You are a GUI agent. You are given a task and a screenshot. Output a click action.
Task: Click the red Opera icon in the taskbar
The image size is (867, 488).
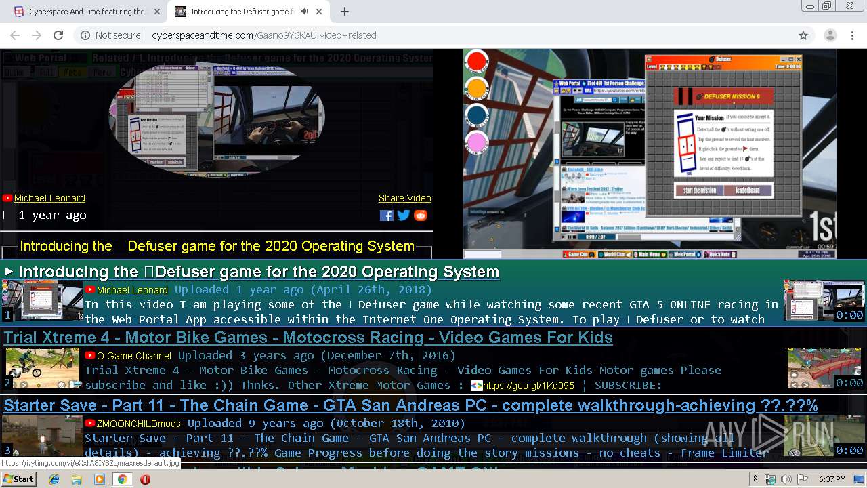click(145, 479)
